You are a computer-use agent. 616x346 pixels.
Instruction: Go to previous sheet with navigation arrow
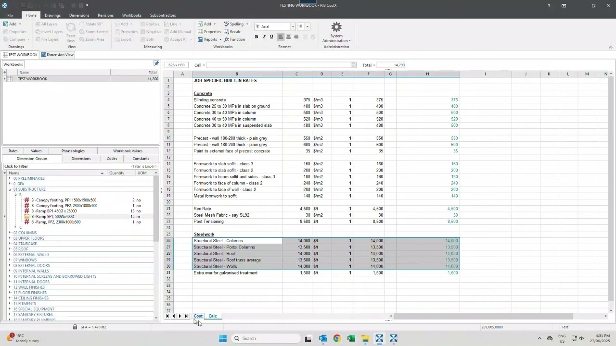(x=174, y=316)
